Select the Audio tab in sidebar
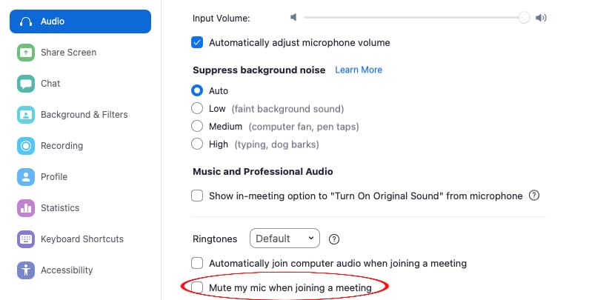Image resolution: width=589 pixels, height=300 pixels. pos(81,21)
